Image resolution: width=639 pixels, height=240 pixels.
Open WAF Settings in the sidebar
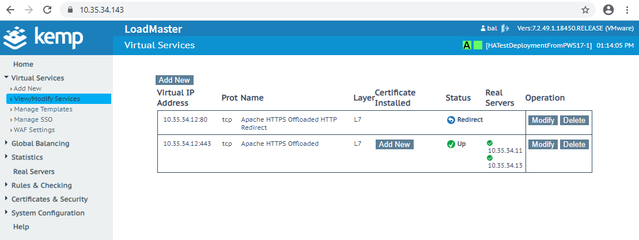click(34, 130)
